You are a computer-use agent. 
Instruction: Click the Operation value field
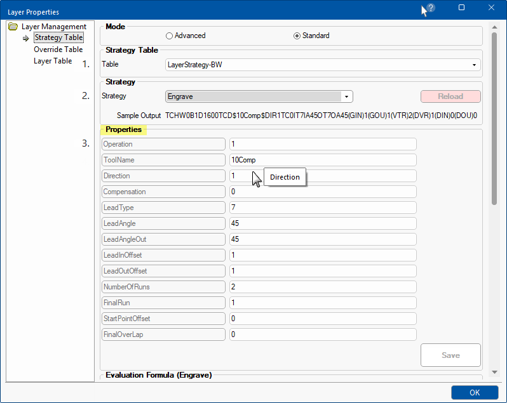[x=323, y=144]
